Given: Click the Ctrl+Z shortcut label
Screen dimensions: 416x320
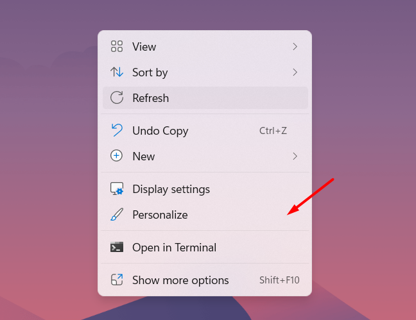Looking at the screenshot, I should [x=273, y=131].
